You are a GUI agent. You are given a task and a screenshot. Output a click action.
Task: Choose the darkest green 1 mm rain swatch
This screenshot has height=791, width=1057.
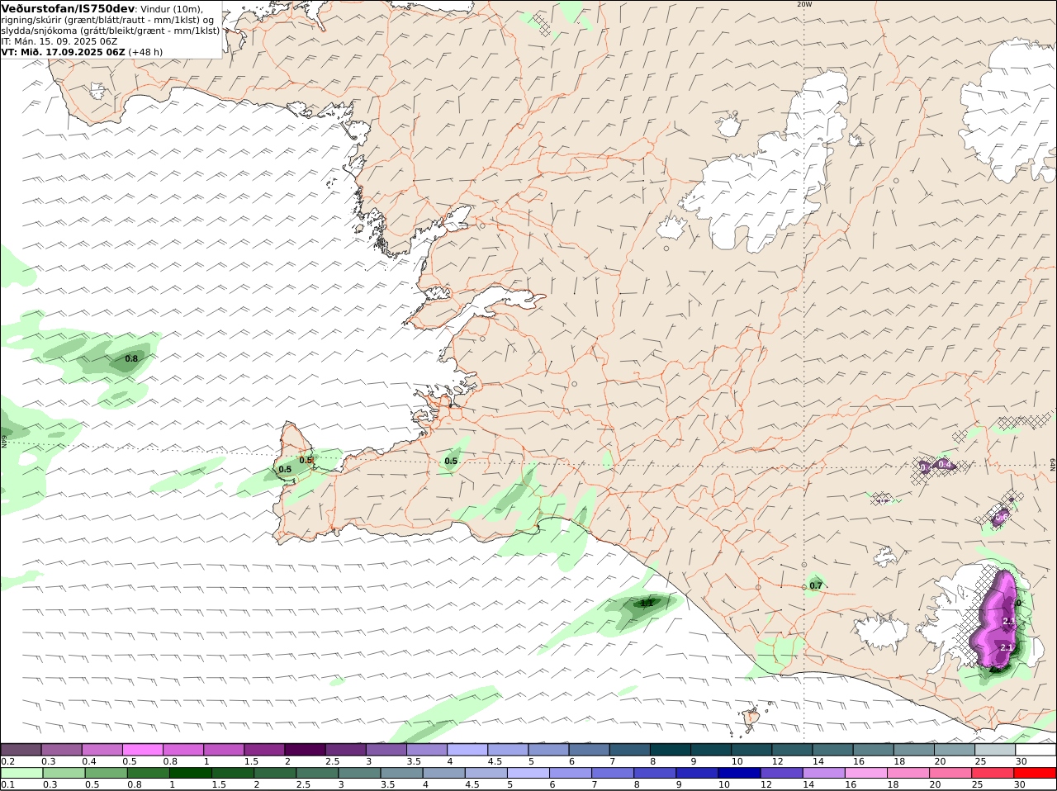190,774
